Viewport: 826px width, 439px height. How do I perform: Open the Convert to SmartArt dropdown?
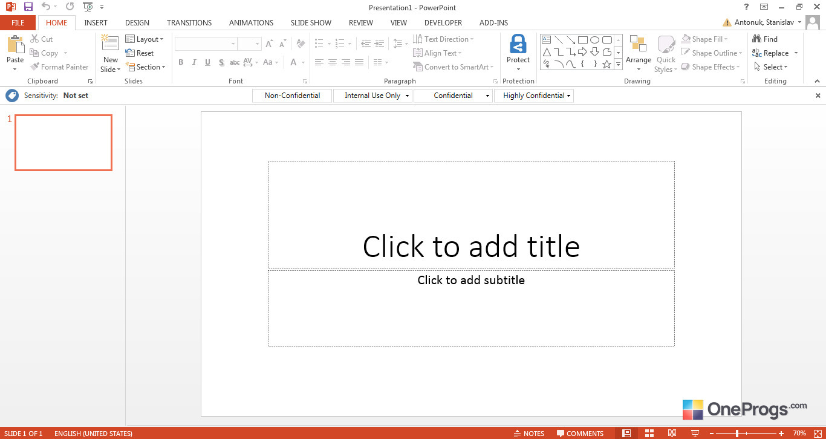coord(454,67)
